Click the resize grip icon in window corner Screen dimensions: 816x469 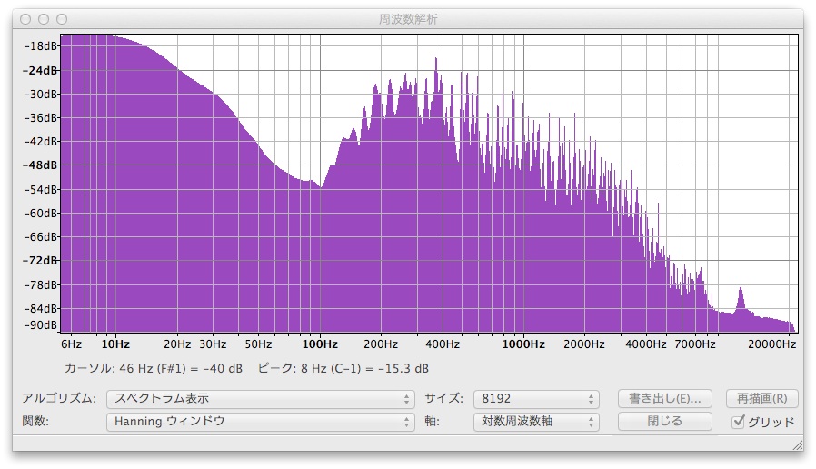click(x=797, y=444)
